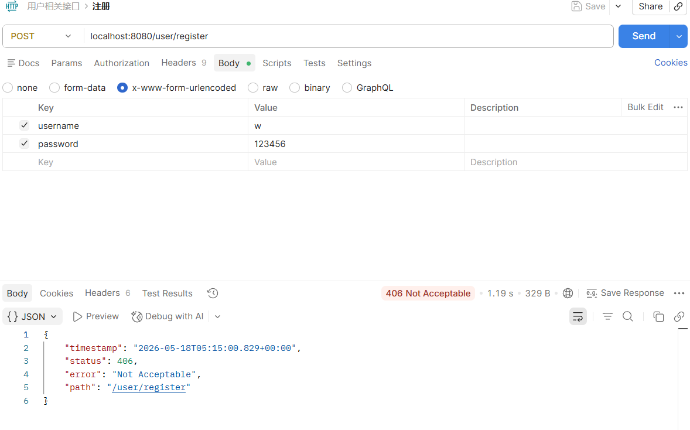Viewport: 690px width, 430px height.
Task: Click the 用户相关接口 breadcrumb
Action: click(x=53, y=6)
